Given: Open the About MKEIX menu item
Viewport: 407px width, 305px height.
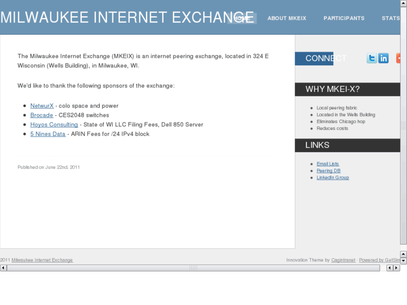Looking at the screenshot, I should (x=287, y=18).
